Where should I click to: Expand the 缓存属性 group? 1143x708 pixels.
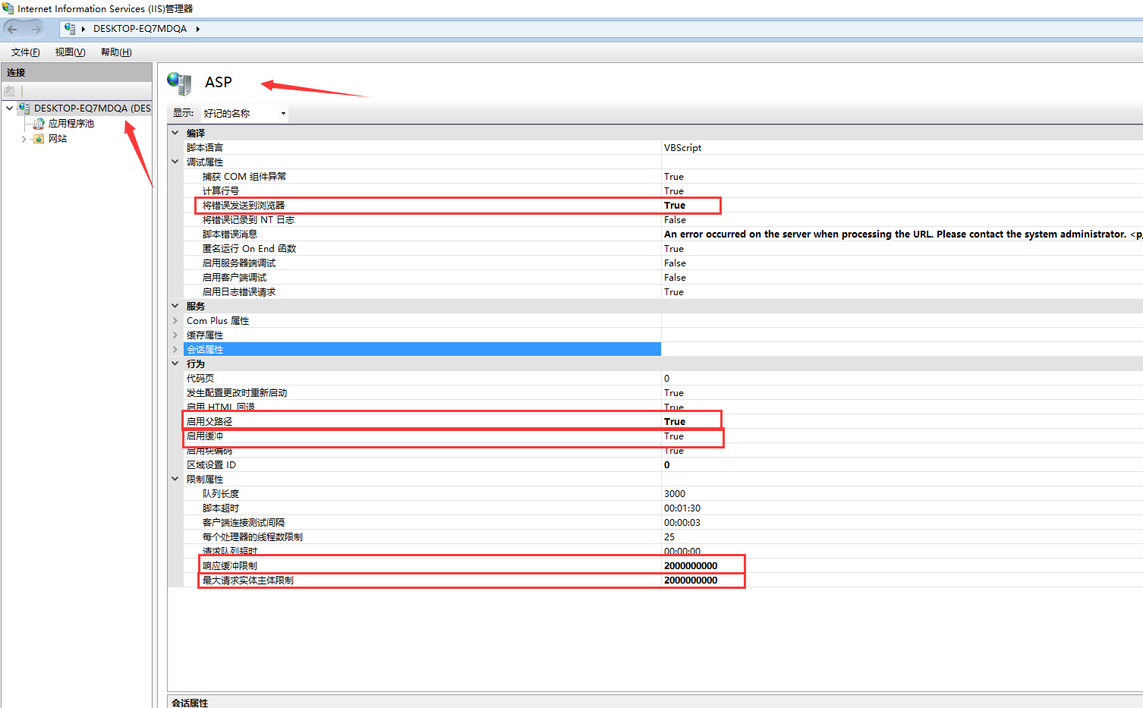point(175,335)
